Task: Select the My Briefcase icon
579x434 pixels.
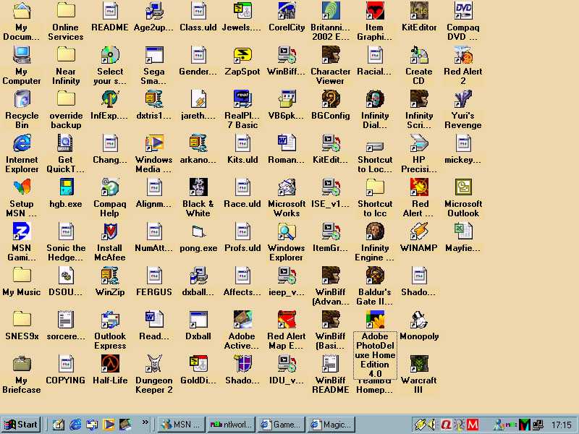Action: [22, 364]
